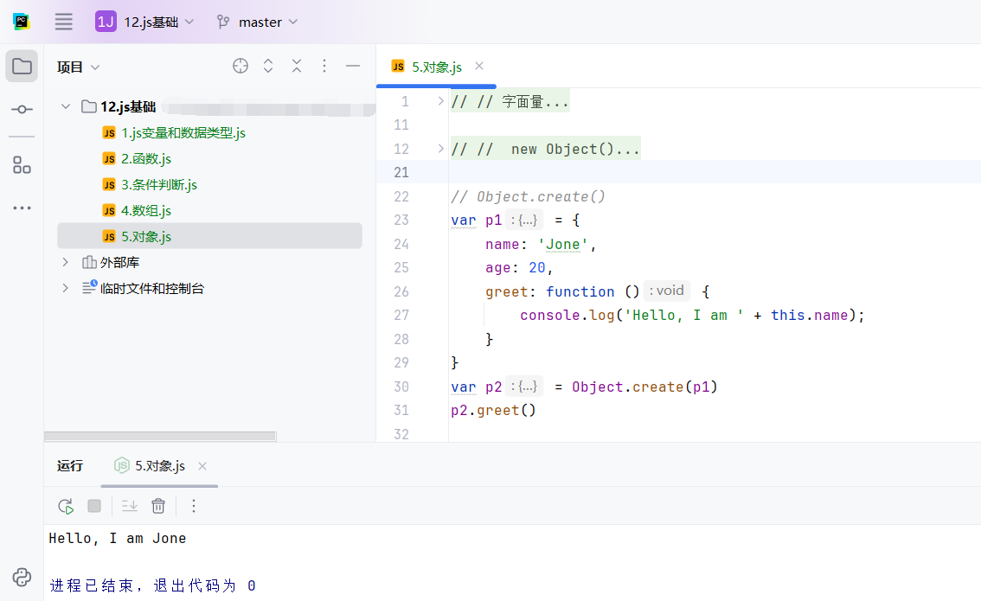Open 3.条件判断.js in project tree

click(x=159, y=185)
